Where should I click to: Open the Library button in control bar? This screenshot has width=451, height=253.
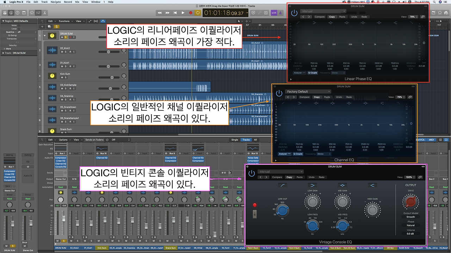pos(5,13)
